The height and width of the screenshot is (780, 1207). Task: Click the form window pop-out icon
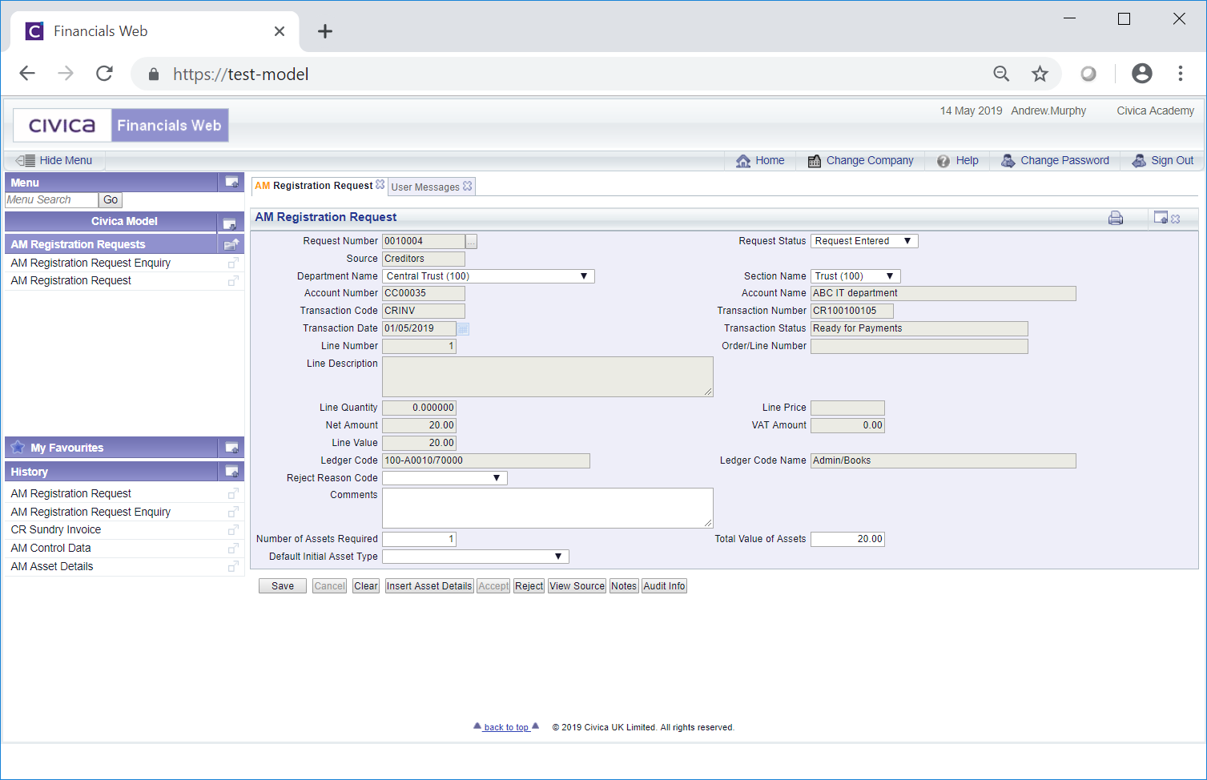click(x=1161, y=217)
